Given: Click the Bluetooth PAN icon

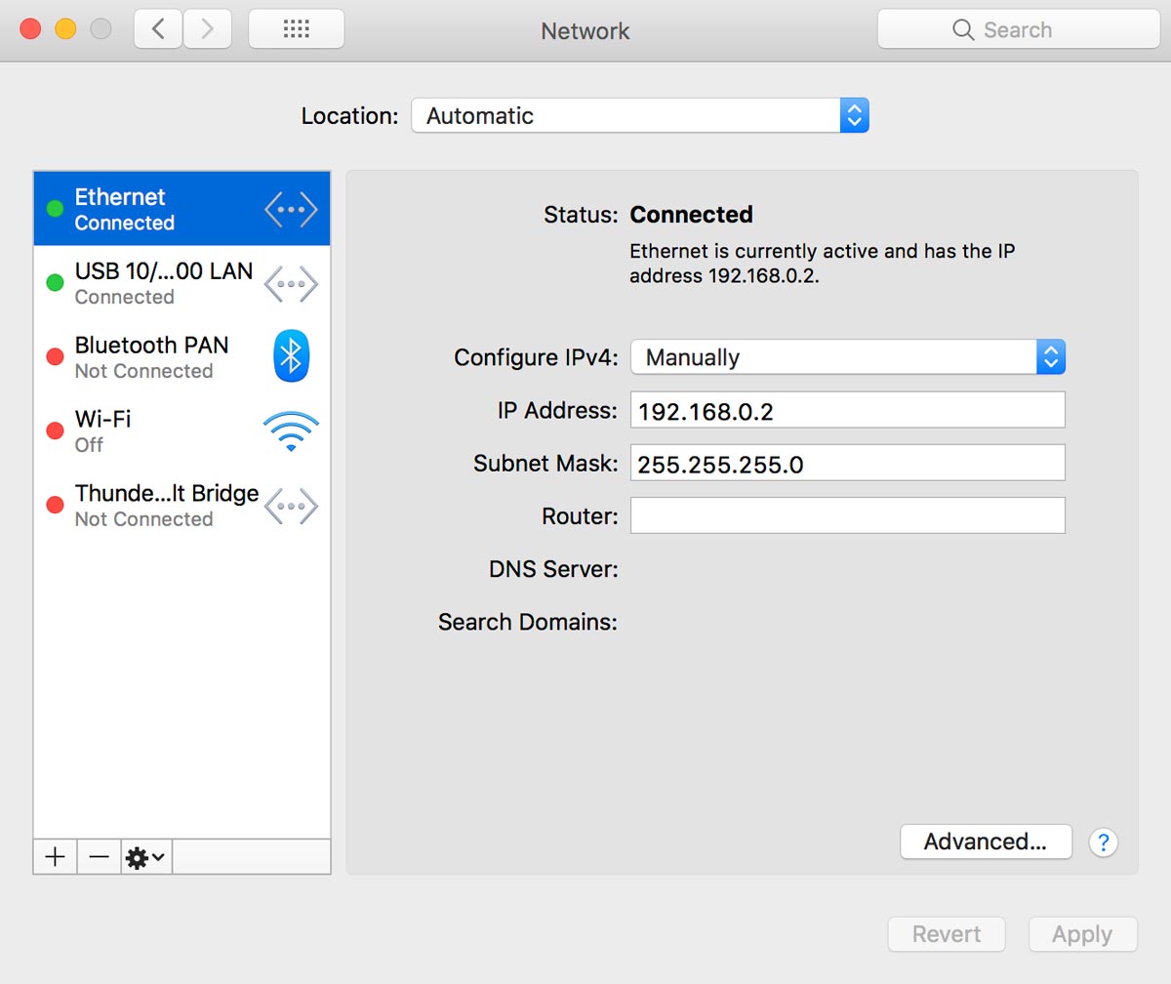Looking at the screenshot, I should 291,356.
